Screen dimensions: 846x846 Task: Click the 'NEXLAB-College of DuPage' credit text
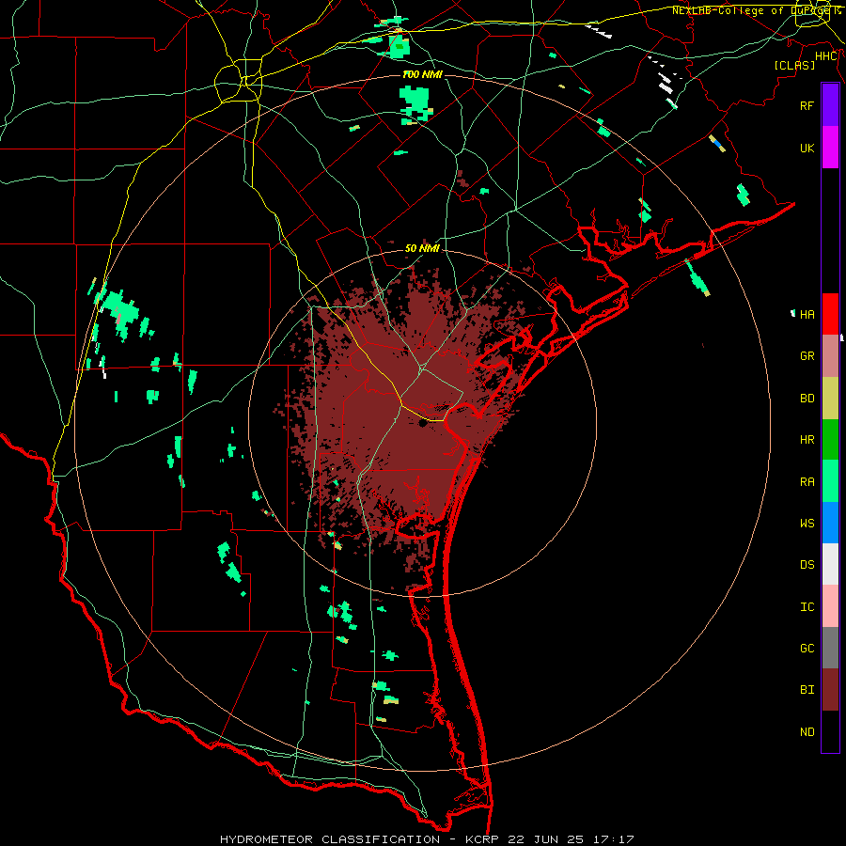click(752, 10)
